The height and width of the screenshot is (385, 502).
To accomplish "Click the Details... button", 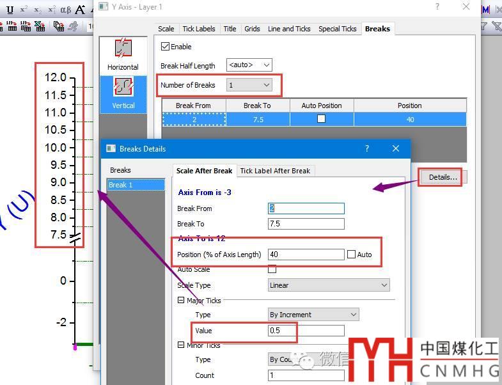I will point(443,177).
